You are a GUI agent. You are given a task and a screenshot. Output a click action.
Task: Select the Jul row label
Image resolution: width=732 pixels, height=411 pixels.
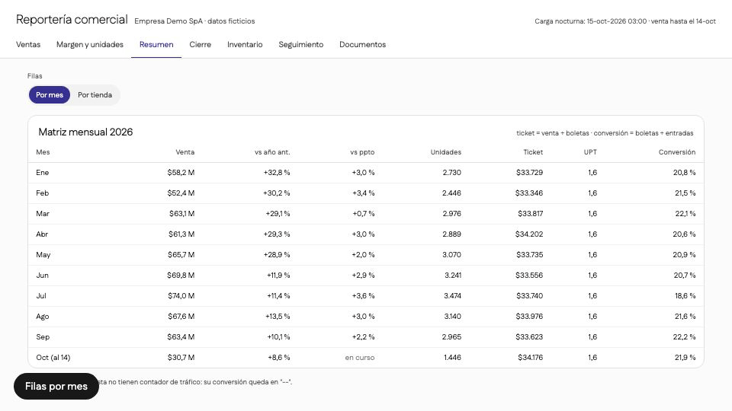click(41, 295)
